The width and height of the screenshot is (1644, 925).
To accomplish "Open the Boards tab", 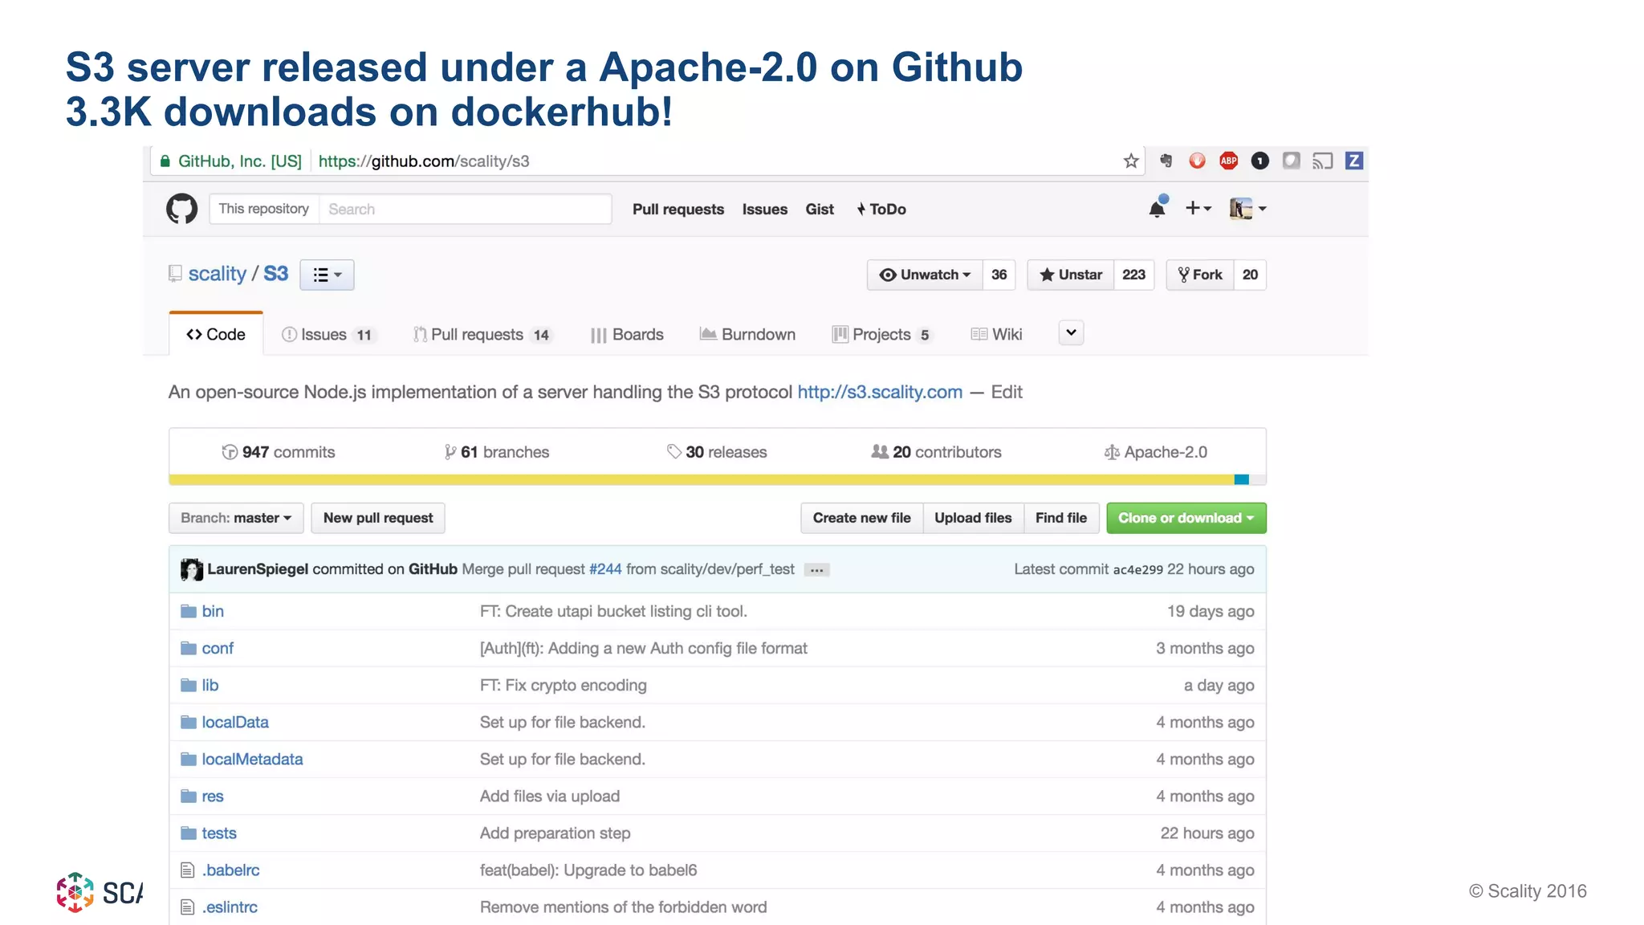I will [x=627, y=334].
